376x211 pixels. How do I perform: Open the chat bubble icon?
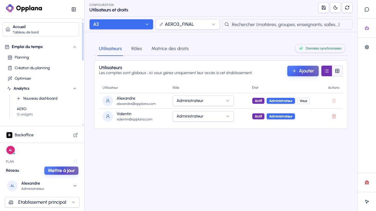tap(367, 9)
